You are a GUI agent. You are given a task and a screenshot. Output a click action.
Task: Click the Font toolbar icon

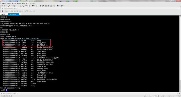[x=37, y=6]
